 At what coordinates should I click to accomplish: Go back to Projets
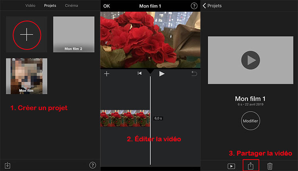212,6
